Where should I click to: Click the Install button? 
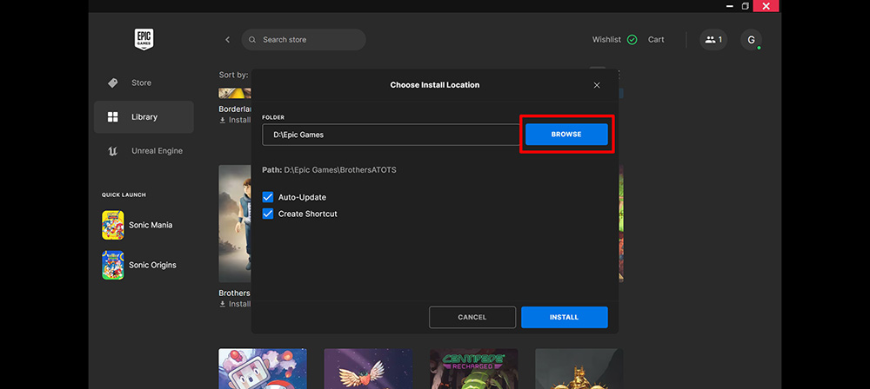click(565, 318)
